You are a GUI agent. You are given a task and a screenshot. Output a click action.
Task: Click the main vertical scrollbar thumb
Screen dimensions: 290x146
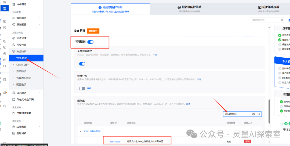pos(269,111)
